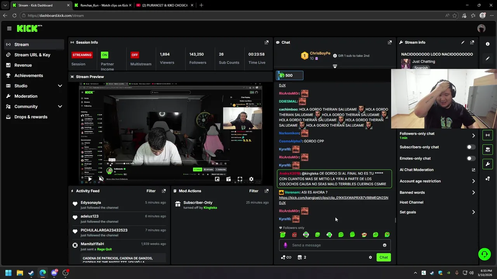Click the right rail wrench icon
The image size is (497, 279).
[488, 164]
